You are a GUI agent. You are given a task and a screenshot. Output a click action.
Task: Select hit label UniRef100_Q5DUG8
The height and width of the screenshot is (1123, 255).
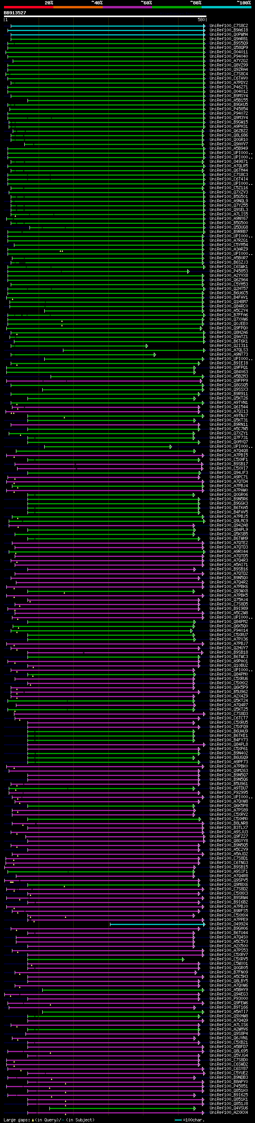coord(228,227)
